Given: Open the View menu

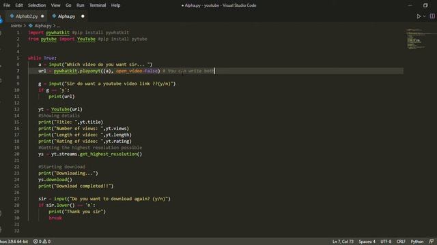Looking at the screenshot, I should 55,5.
